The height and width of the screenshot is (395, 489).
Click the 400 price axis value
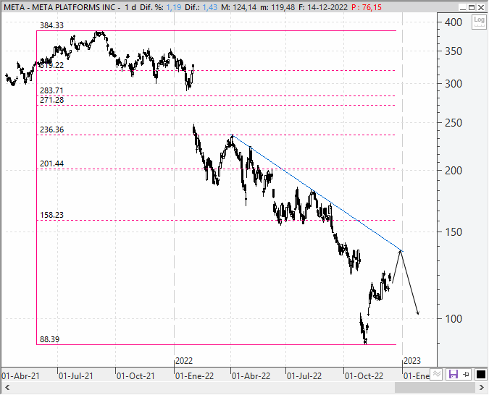(x=454, y=22)
